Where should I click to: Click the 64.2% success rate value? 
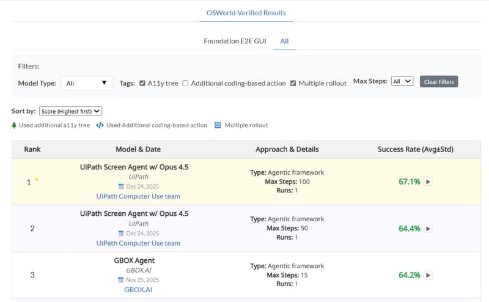[x=409, y=275]
